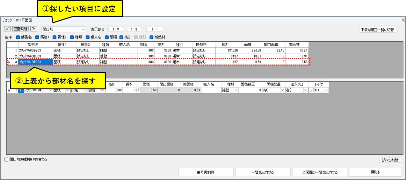Viewport: 406px width, 180px height.
Task: Click the next drawing double-arrow button
Action: (33, 29)
